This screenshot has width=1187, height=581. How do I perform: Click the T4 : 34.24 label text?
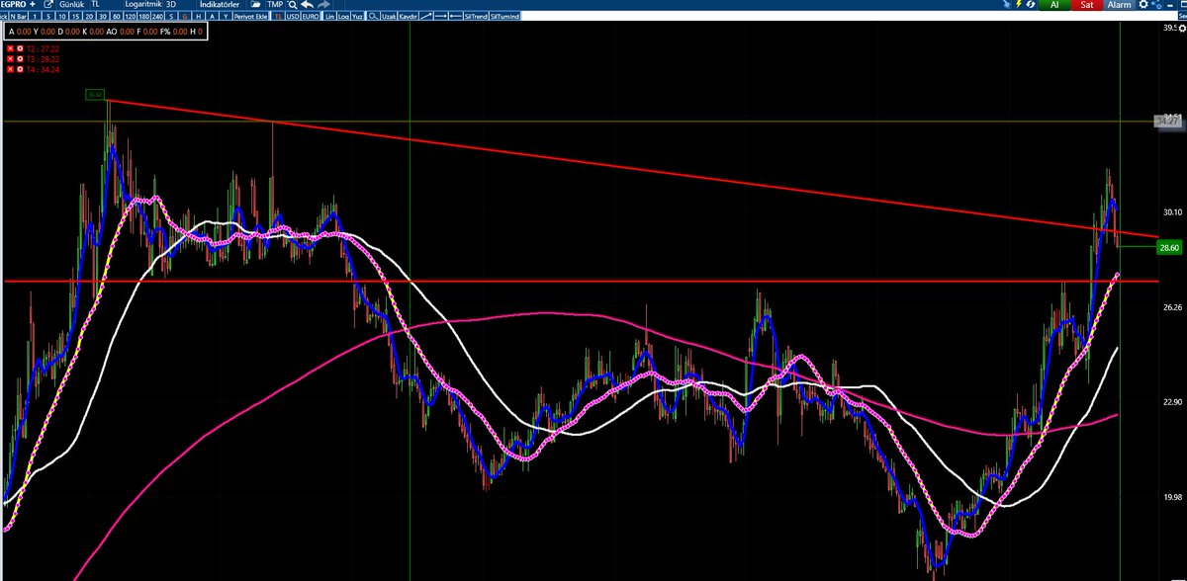coord(44,70)
